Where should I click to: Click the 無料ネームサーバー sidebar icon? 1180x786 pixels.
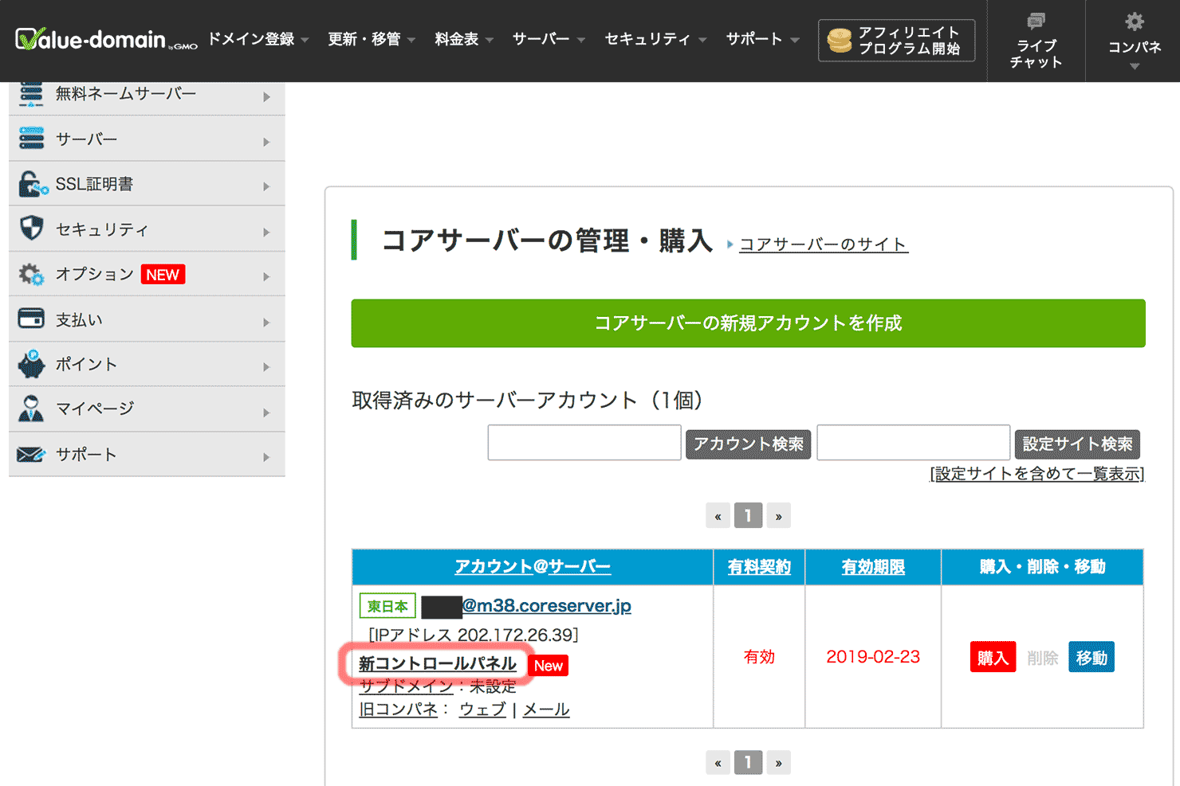pos(31,93)
